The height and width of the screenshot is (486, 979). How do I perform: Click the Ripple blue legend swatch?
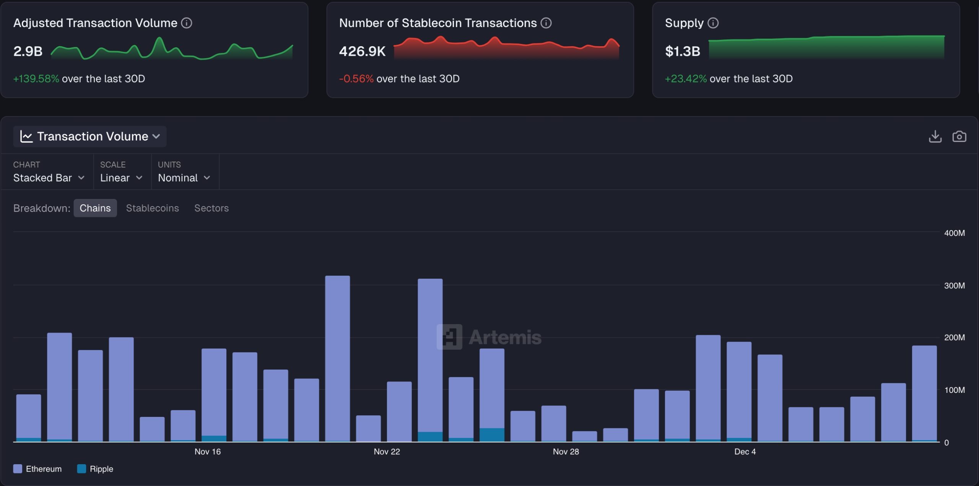tap(81, 469)
